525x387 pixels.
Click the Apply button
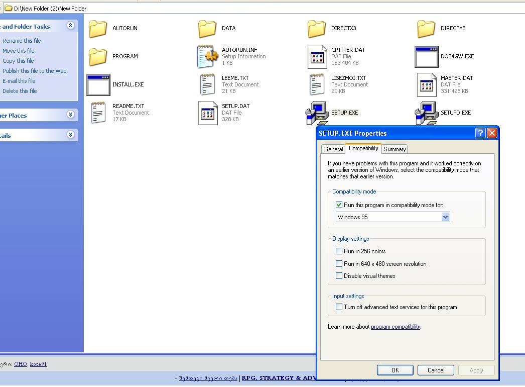pos(476,370)
